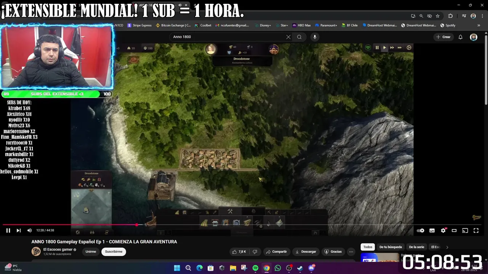Launch Microsoft Edge from taskbar

pos(199,268)
